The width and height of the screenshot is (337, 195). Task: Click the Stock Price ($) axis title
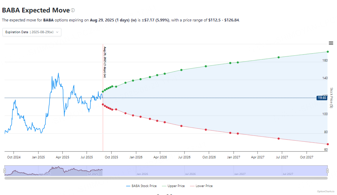tap(331, 98)
